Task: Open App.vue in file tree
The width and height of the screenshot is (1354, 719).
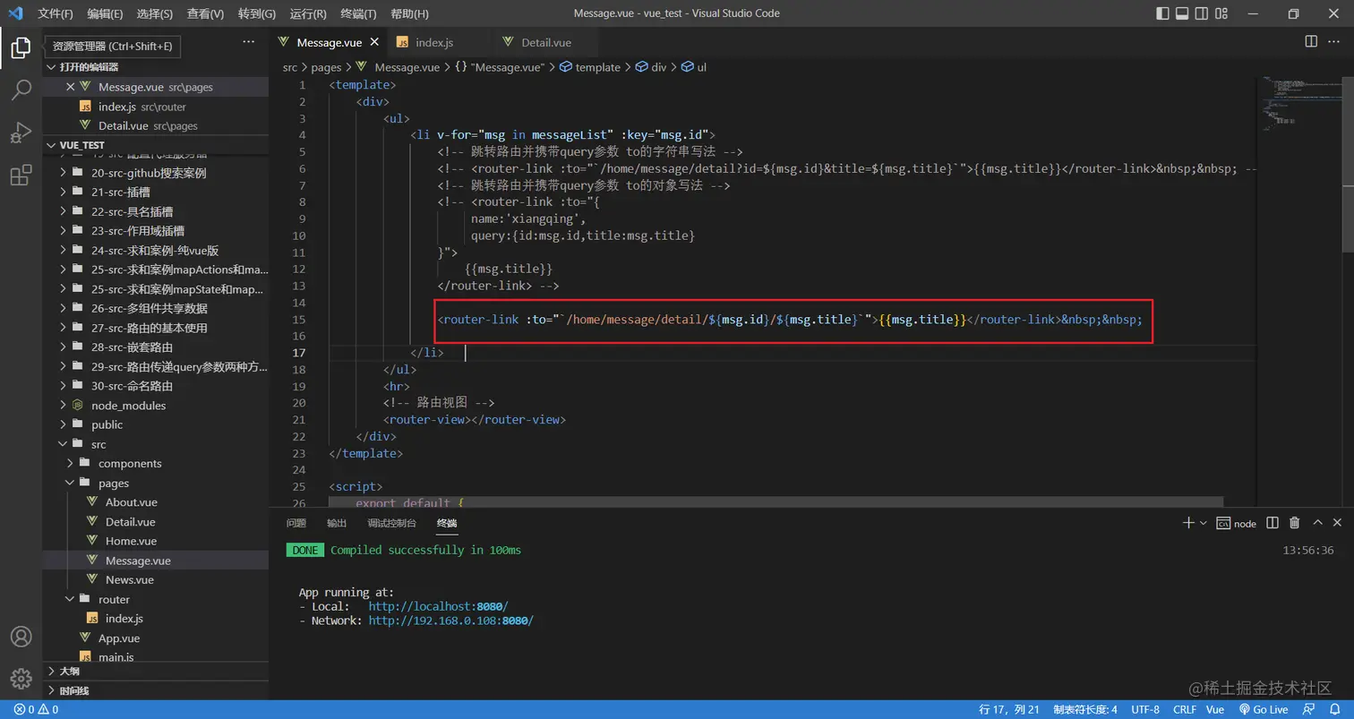Action: (x=118, y=638)
